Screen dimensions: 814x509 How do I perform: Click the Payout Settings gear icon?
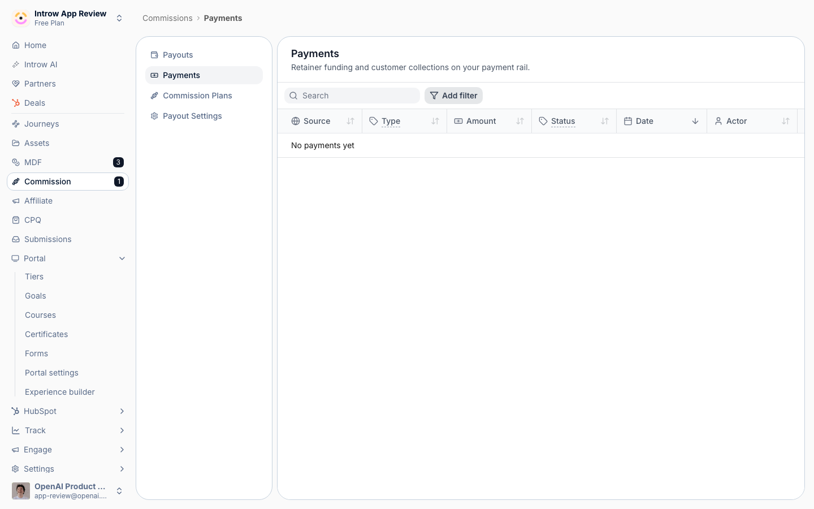click(x=154, y=116)
